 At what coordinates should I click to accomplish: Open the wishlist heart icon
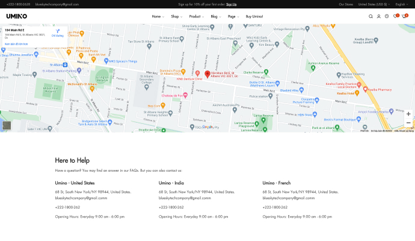click(395, 16)
